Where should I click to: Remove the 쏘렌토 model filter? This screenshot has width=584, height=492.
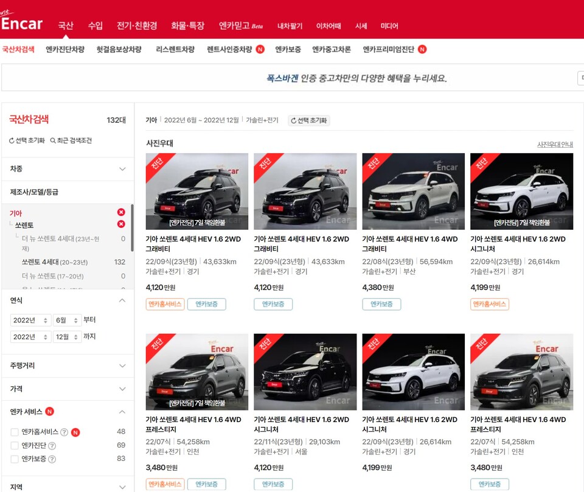tap(121, 224)
